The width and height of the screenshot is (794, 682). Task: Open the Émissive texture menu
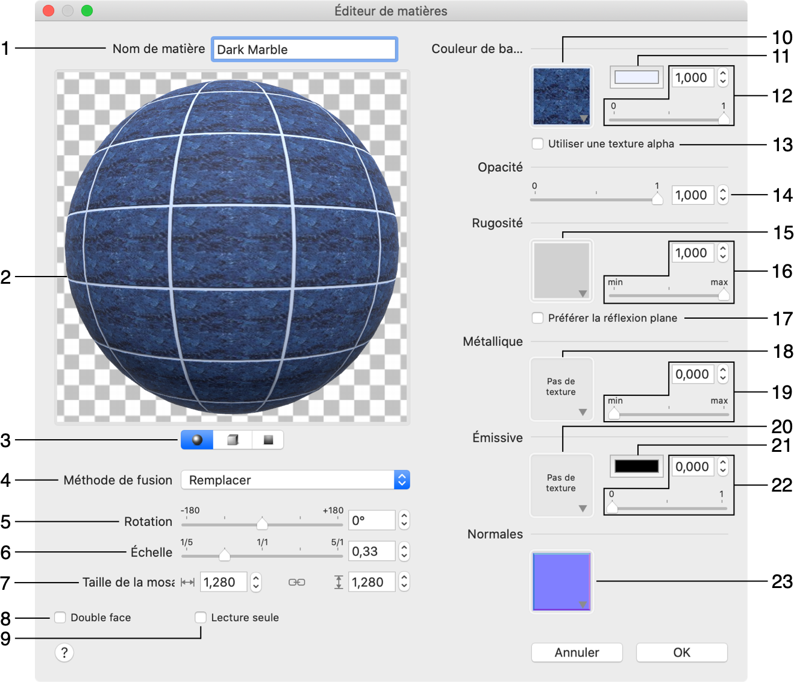(x=561, y=486)
